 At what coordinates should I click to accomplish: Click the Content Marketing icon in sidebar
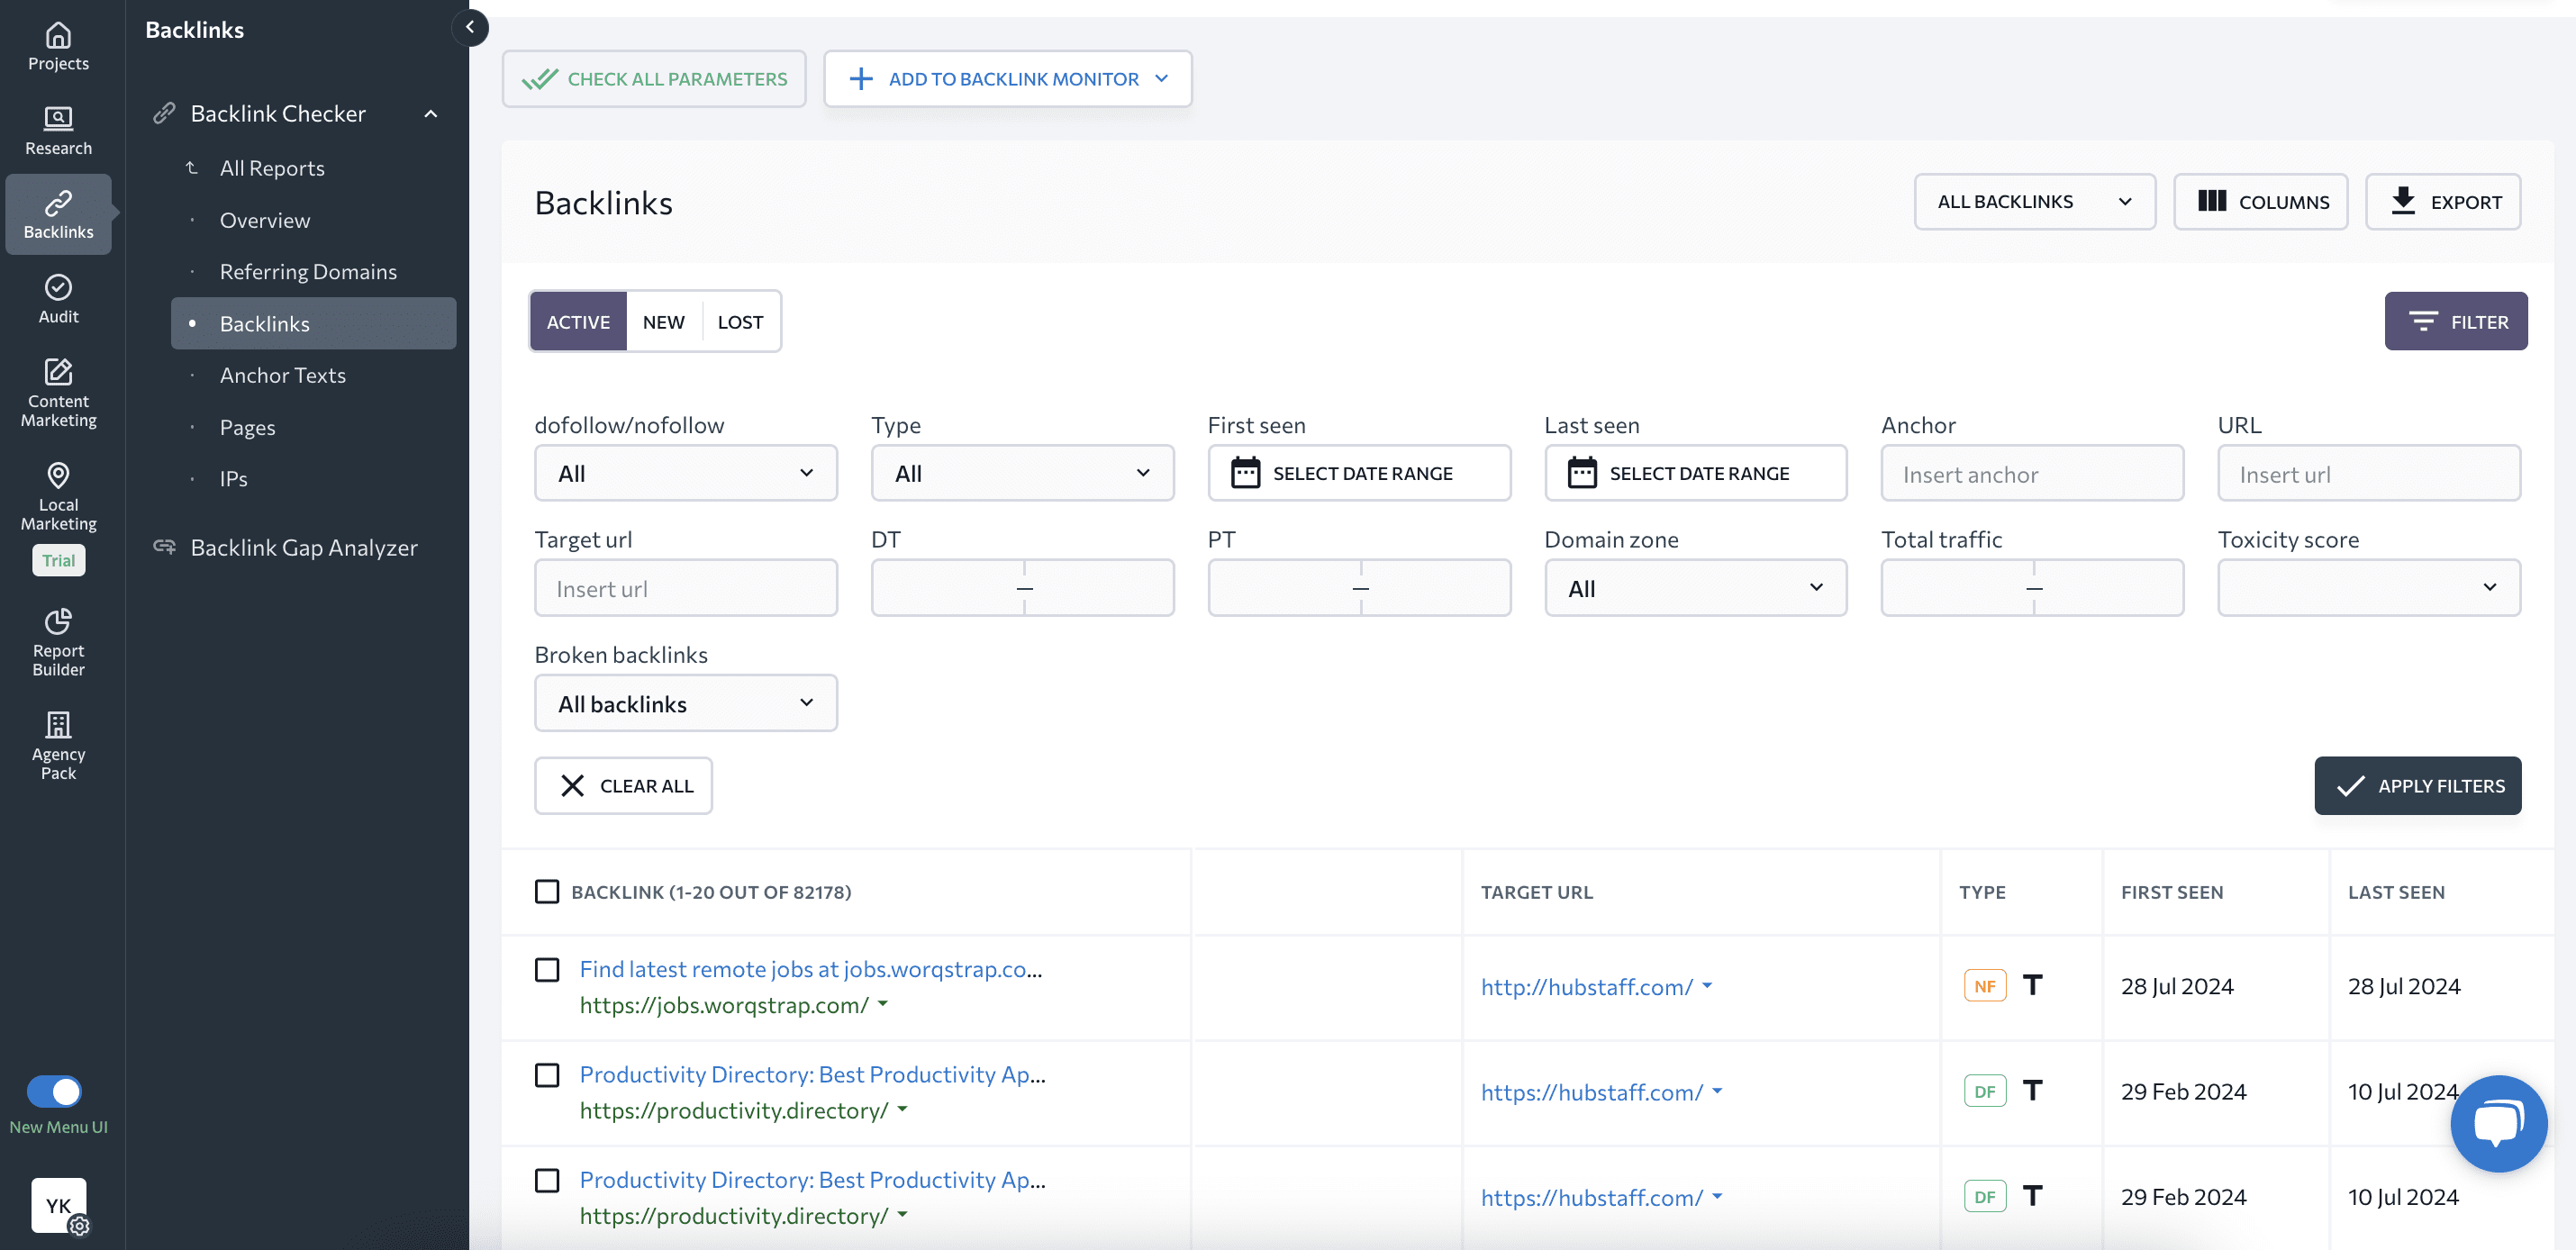[56, 391]
